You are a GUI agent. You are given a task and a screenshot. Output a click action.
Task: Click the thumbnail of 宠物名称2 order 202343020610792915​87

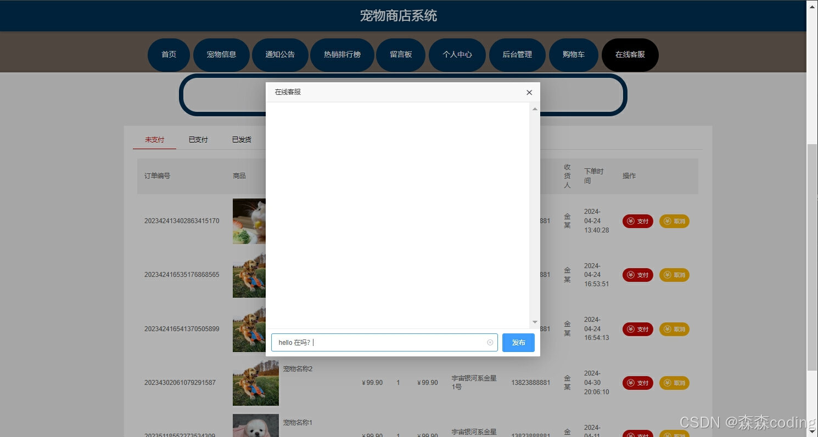tap(256, 383)
